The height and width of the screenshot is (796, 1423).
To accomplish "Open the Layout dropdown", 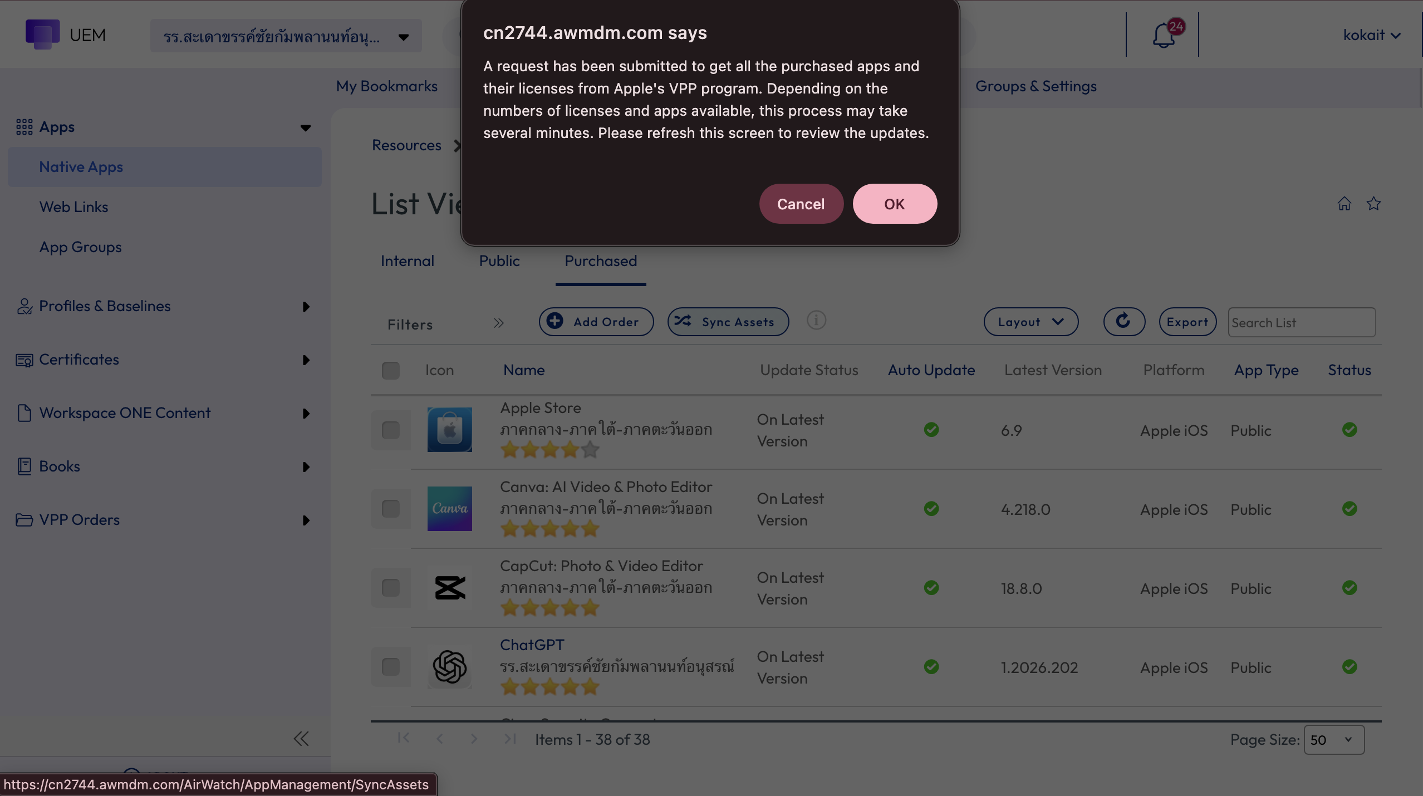I will pyautogui.click(x=1031, y=322).
